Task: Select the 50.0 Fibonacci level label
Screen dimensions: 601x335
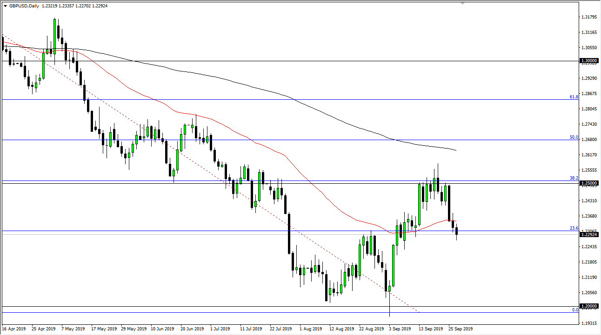Action: pyautogui.click(x=573, y=137)
